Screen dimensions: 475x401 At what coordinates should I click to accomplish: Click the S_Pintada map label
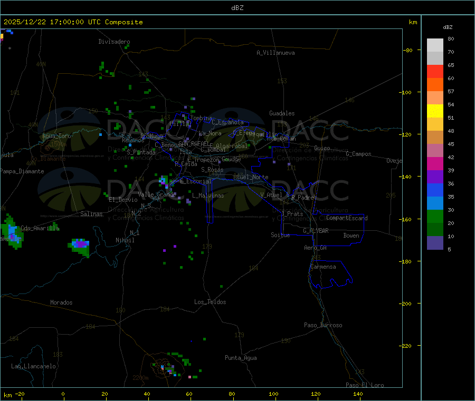[141, 152]
